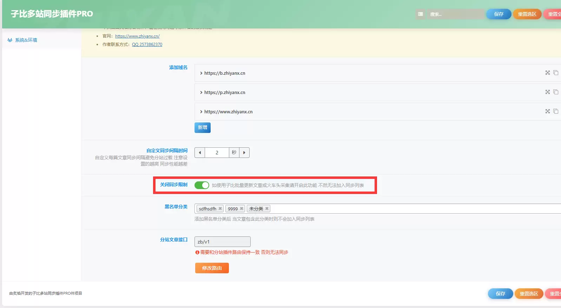The width and height of the screenshot is (561, 308).
Task: Toggle the 关闭同步限制 switch
Action: [202, 185]
